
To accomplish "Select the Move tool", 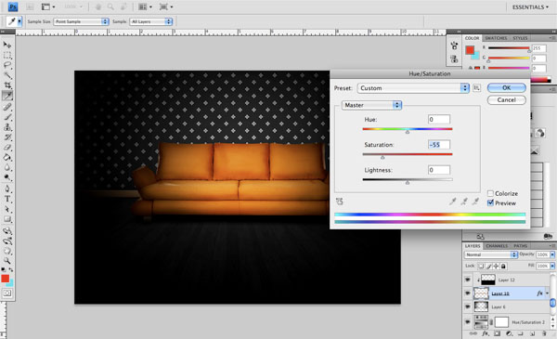I will [7, 45].
